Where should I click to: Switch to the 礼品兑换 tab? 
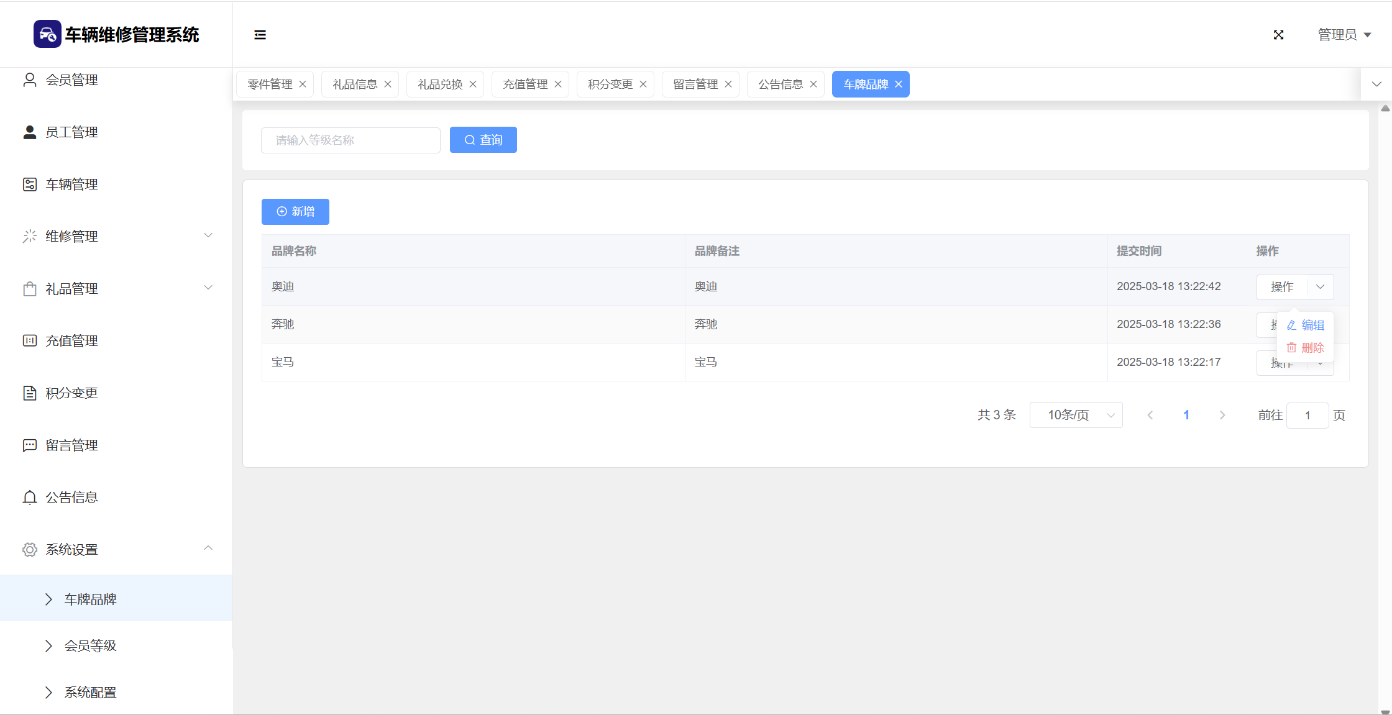(x=440, y=84)
